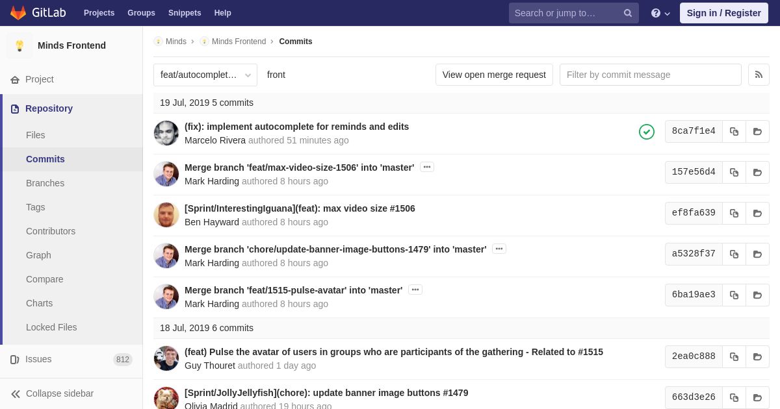Click Sign in / Register button

pyautogui.click(x=724, y=13)
